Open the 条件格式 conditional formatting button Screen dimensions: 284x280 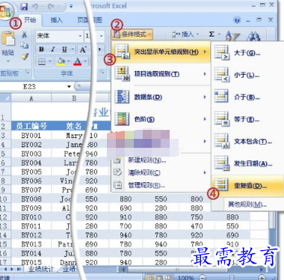(x=132, y=34)
